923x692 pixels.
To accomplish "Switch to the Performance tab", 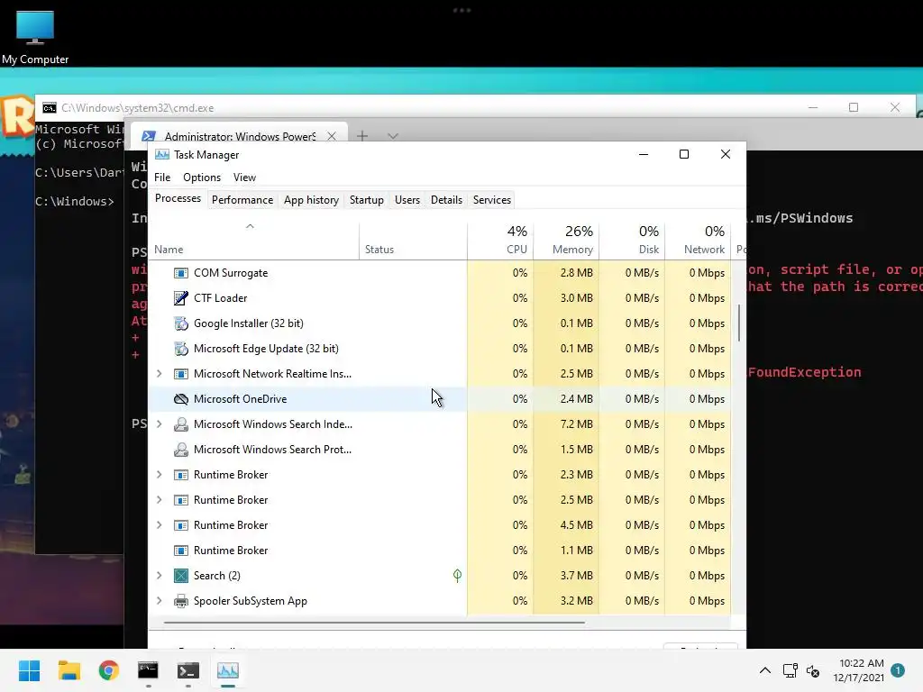I will pos(242,200).
